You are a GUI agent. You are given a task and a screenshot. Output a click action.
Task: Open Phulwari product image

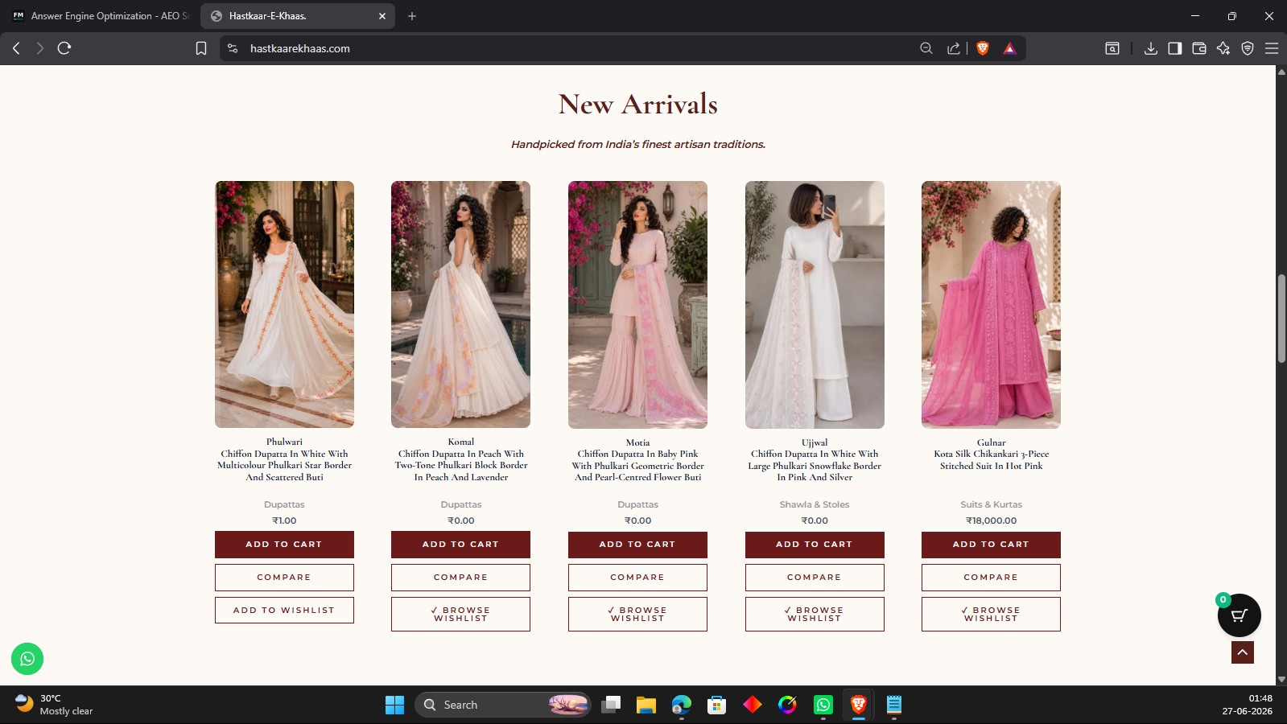pyautogui.click(x=284, y=304)
